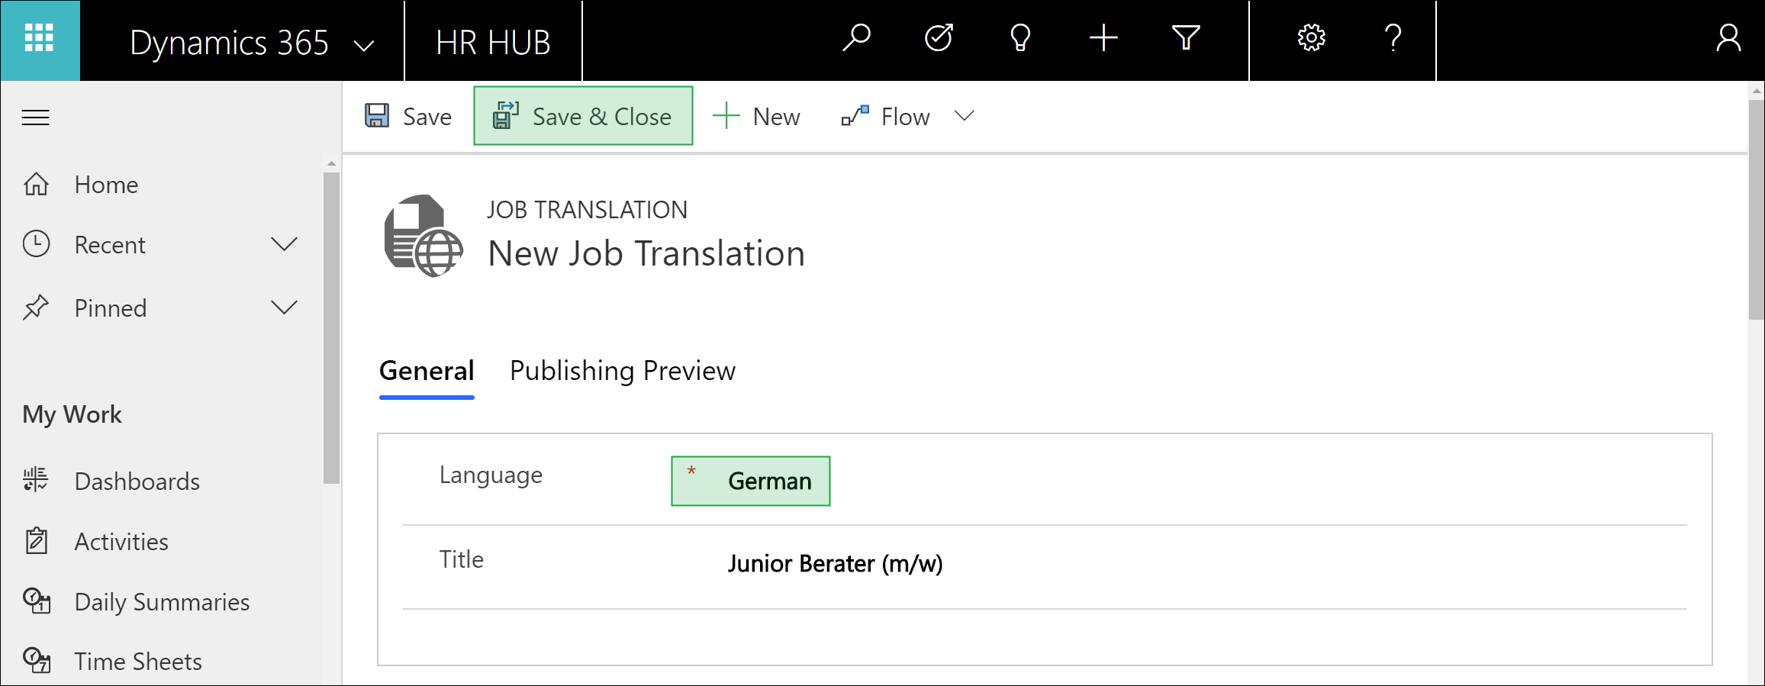1765x686 pixels.
Task: Go to Dashboards in the sidebar
Action: (x=137, y=481)
